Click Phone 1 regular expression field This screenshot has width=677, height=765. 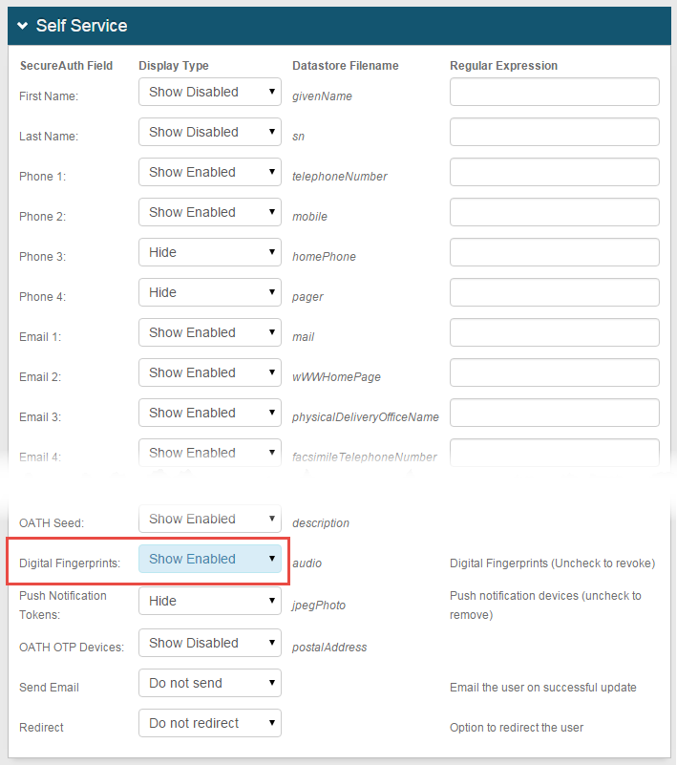[x=554, y=173]
